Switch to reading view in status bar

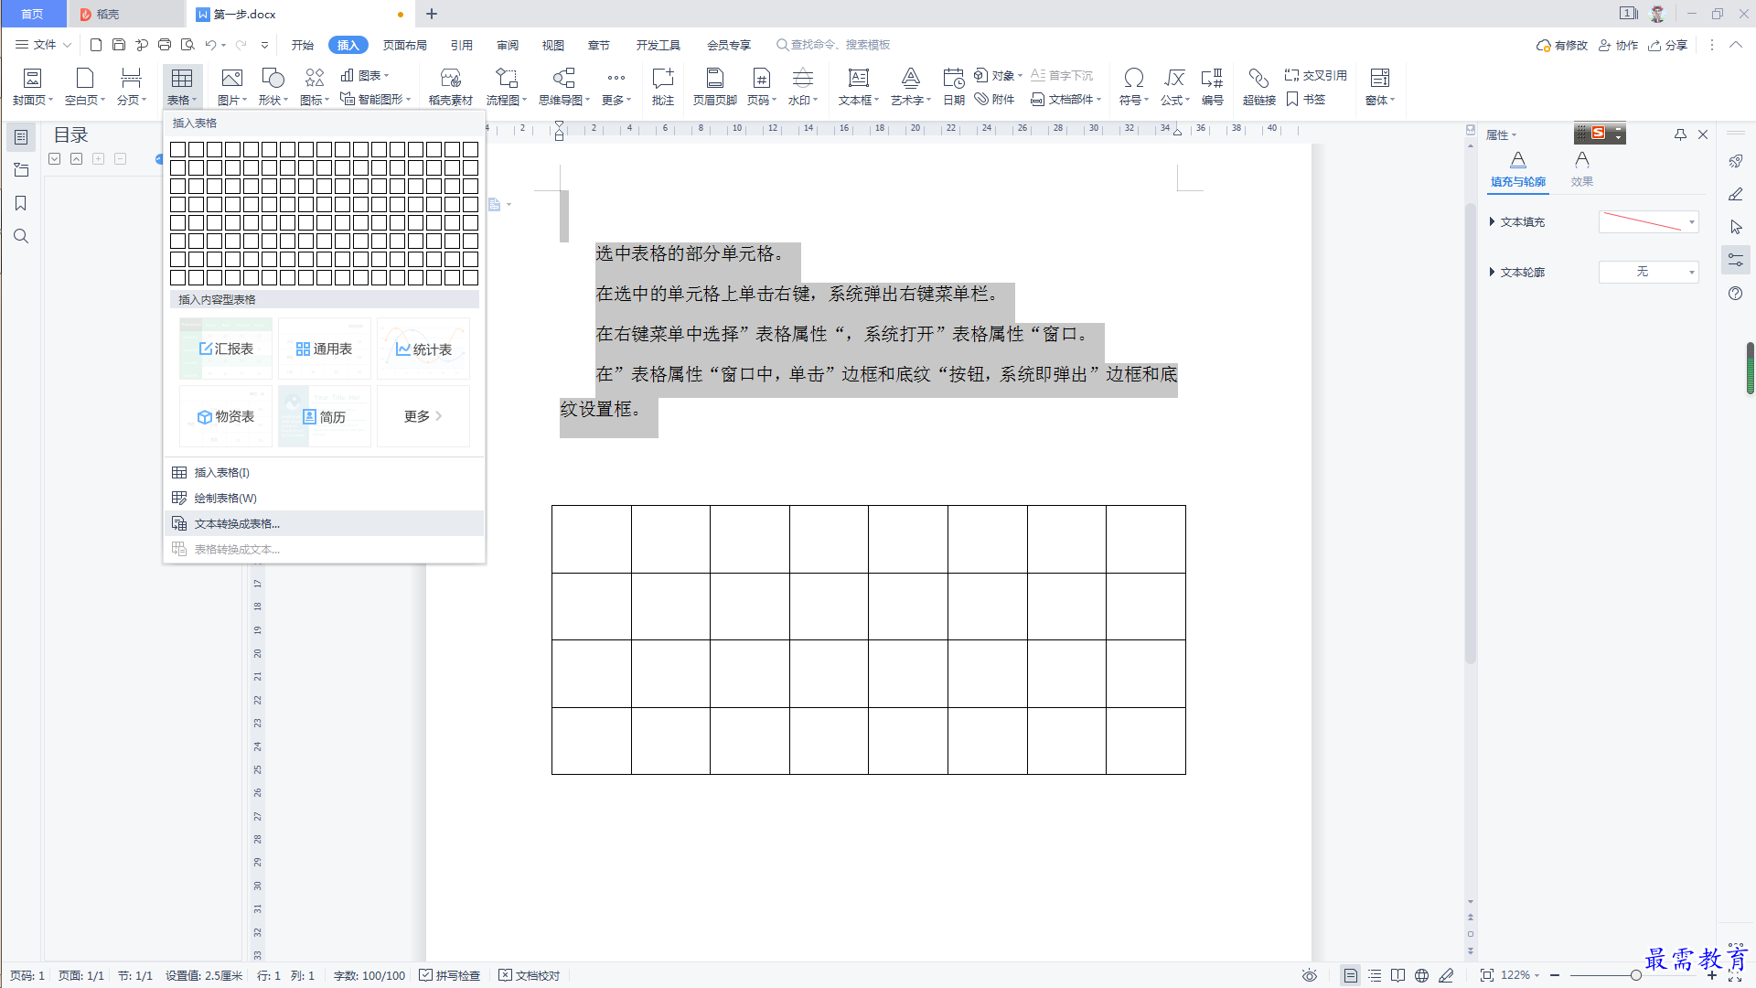[1397, 975]
